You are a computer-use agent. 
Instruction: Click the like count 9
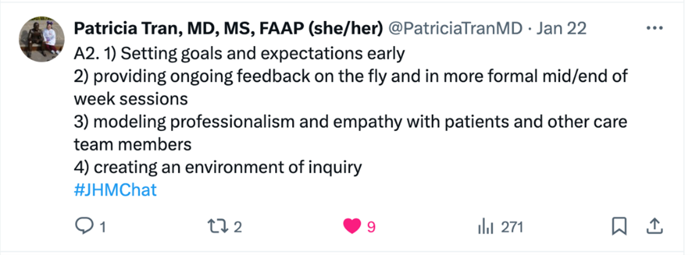coord(371,227)
